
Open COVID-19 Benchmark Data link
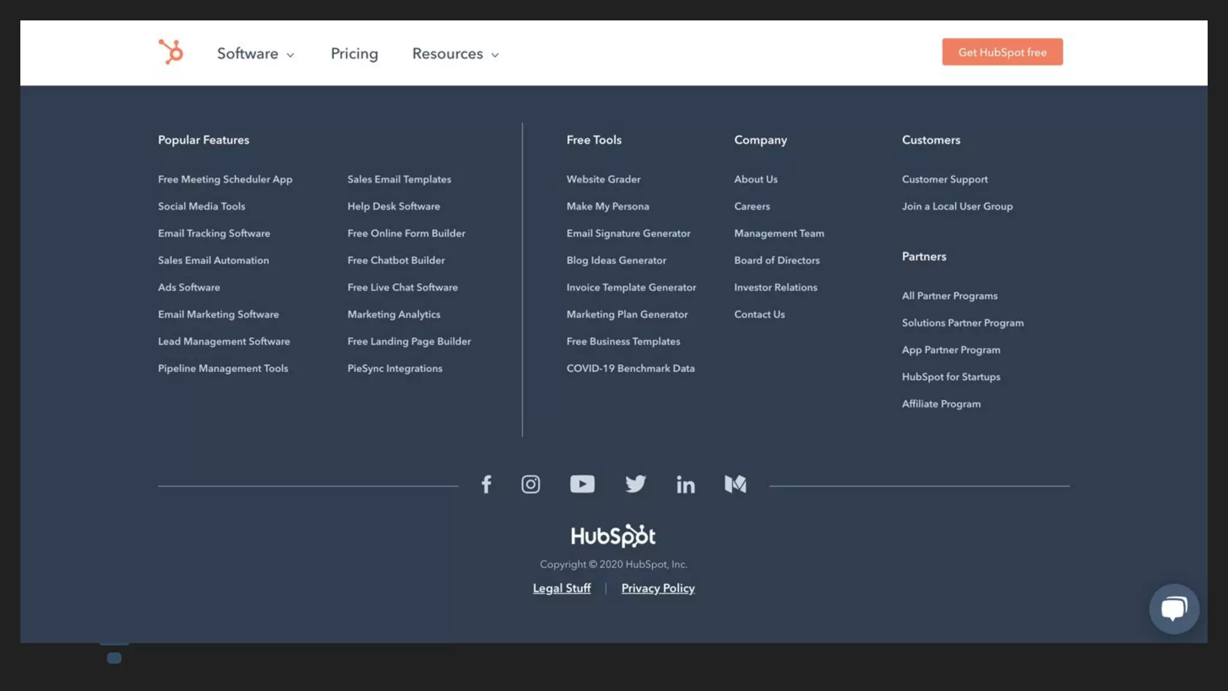630,368
